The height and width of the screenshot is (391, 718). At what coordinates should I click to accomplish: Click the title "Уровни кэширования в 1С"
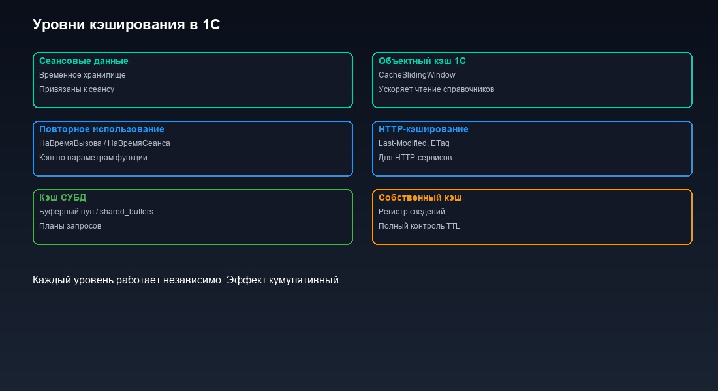pyautogui.click(x=126, y=25)
